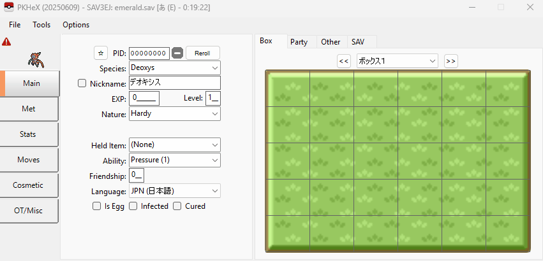Open the File menu
This screenshot has width=543, height=261.
click(15, 25)
